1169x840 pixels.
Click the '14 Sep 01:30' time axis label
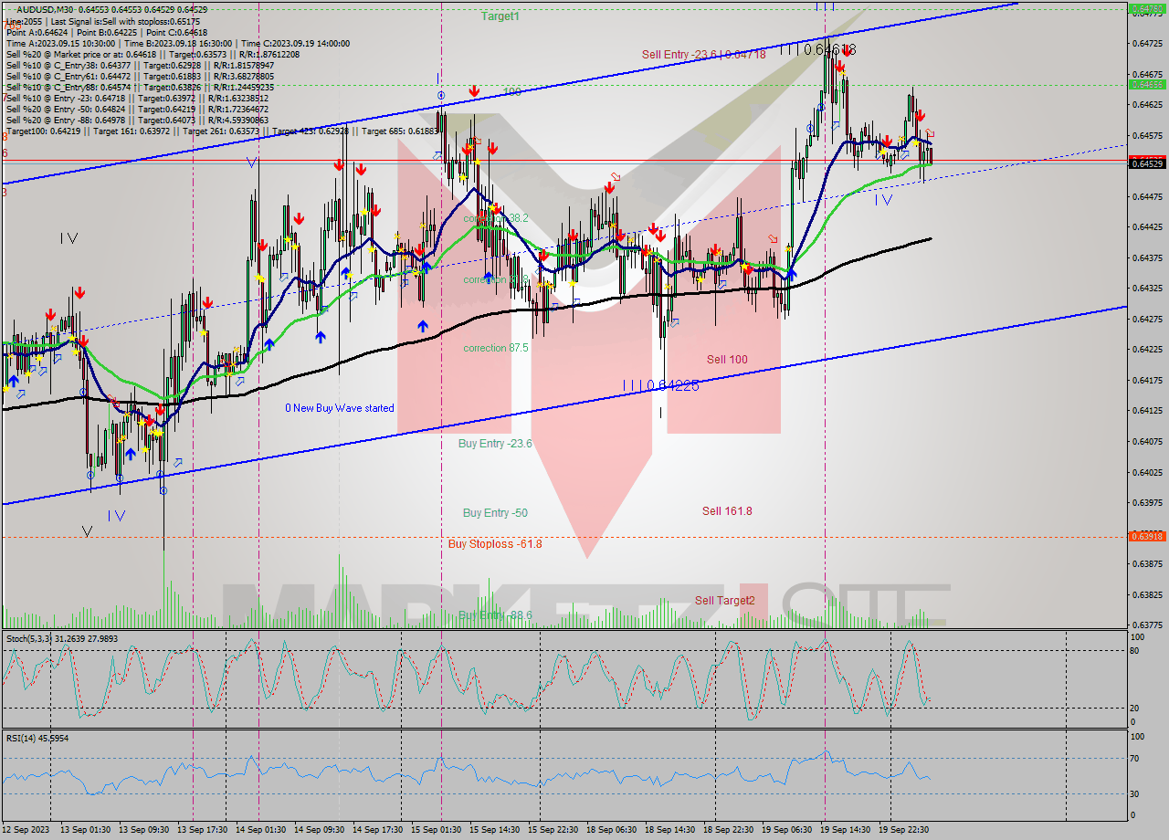(260, 830)
